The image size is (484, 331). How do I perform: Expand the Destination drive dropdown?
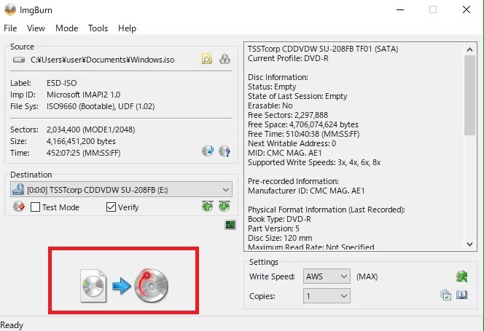225,189
